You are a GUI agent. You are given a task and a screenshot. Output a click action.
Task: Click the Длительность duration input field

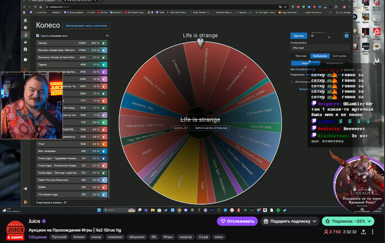point(318,36)
